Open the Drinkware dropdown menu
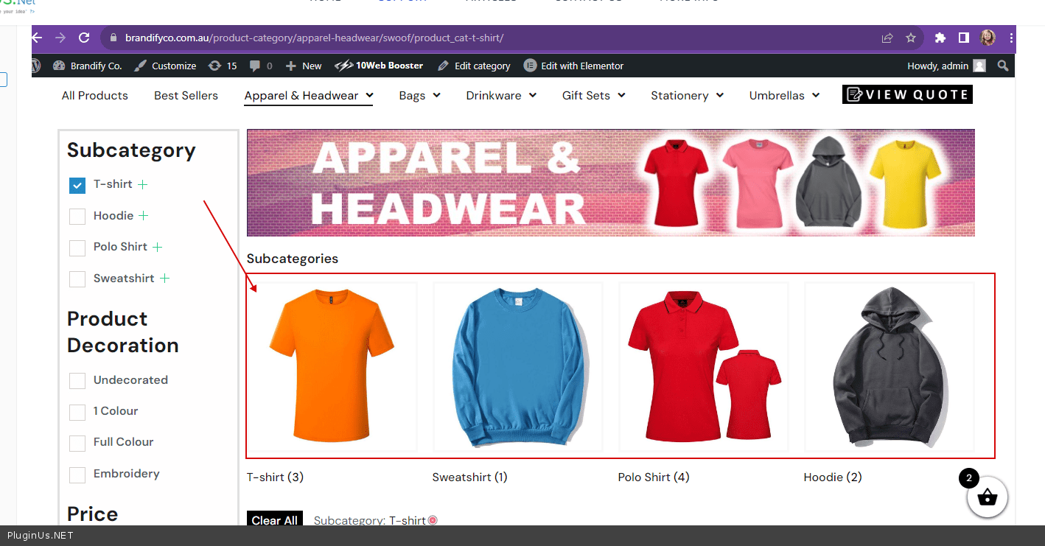Image resolution: width=1045 pixels, height=546 pixels. click(x=501, y=95)
